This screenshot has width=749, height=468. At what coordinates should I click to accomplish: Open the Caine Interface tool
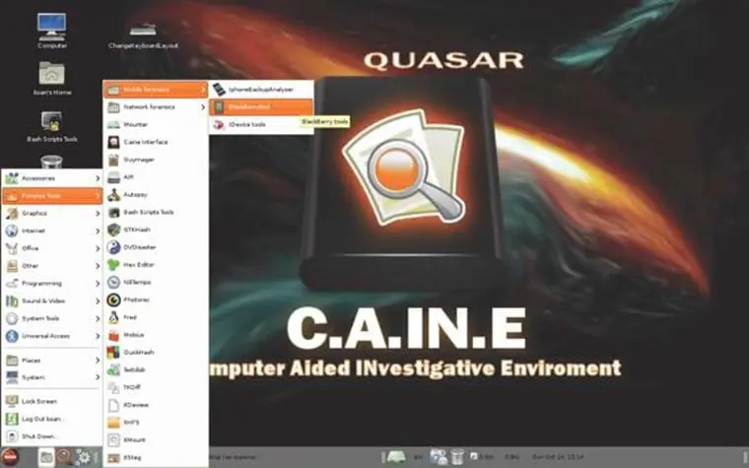click(x=148, y=142)
